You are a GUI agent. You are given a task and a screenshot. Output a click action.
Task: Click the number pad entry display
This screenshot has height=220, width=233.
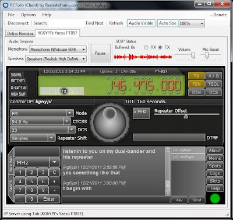(x=37, y=152)
